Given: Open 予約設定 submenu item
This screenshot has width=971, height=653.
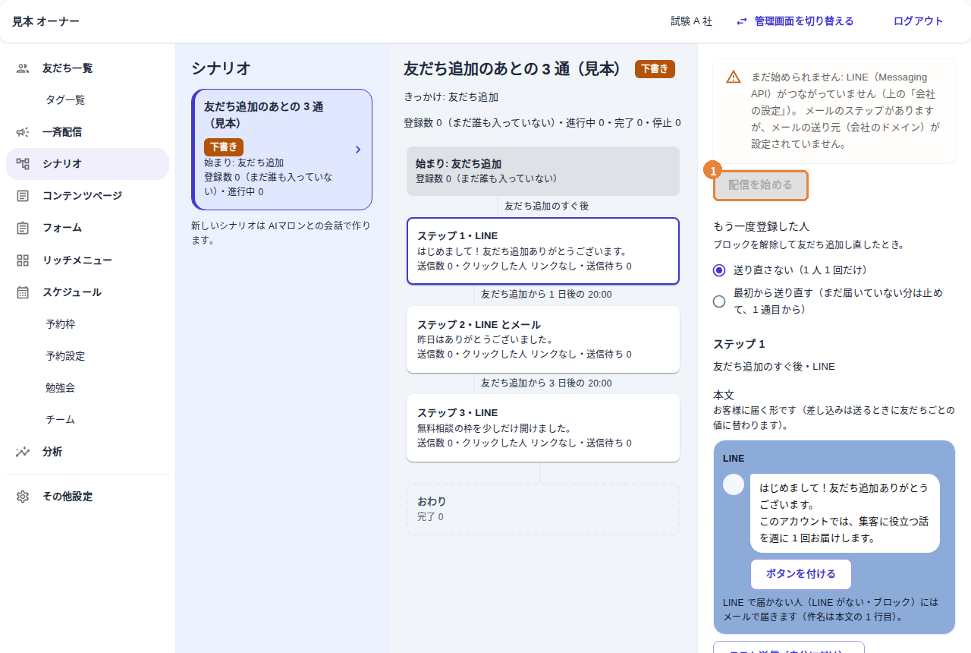Looking at the screenshot, I should point(65,356).
